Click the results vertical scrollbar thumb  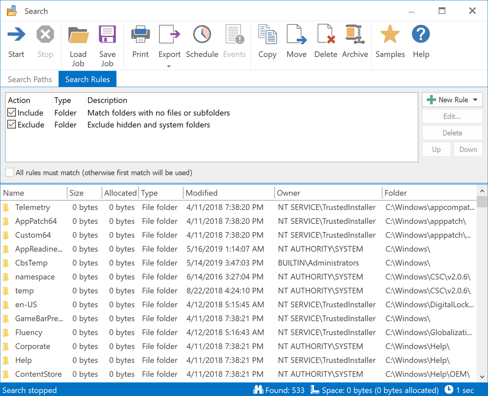pos(482,202)
